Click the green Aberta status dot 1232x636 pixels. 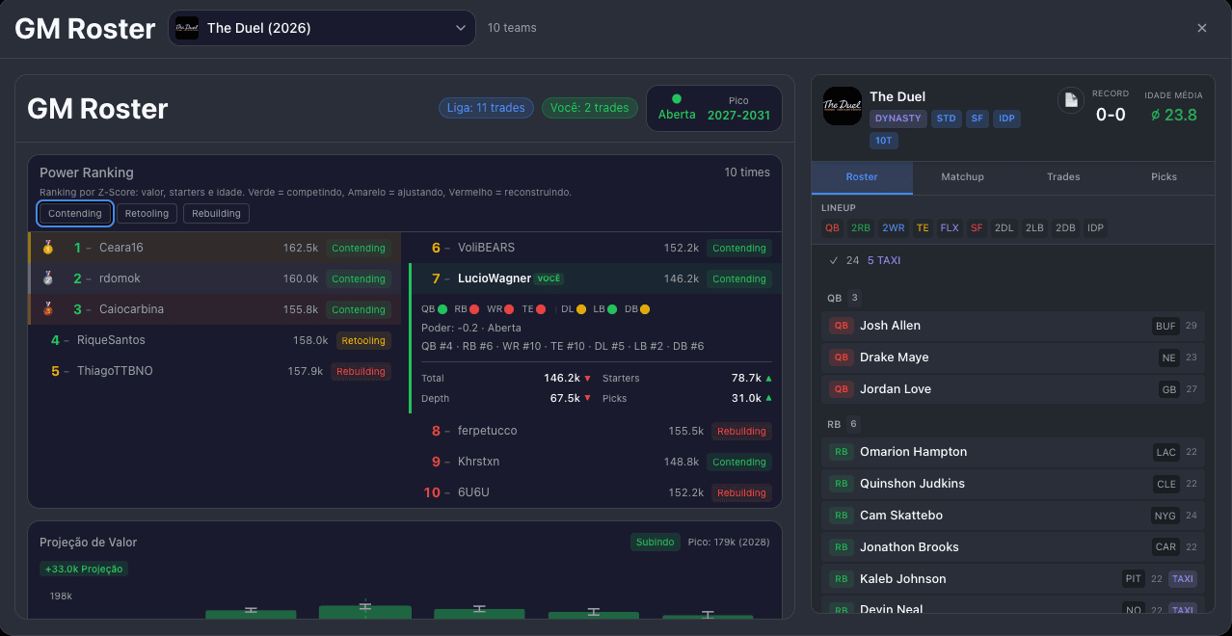pos(676,98)
